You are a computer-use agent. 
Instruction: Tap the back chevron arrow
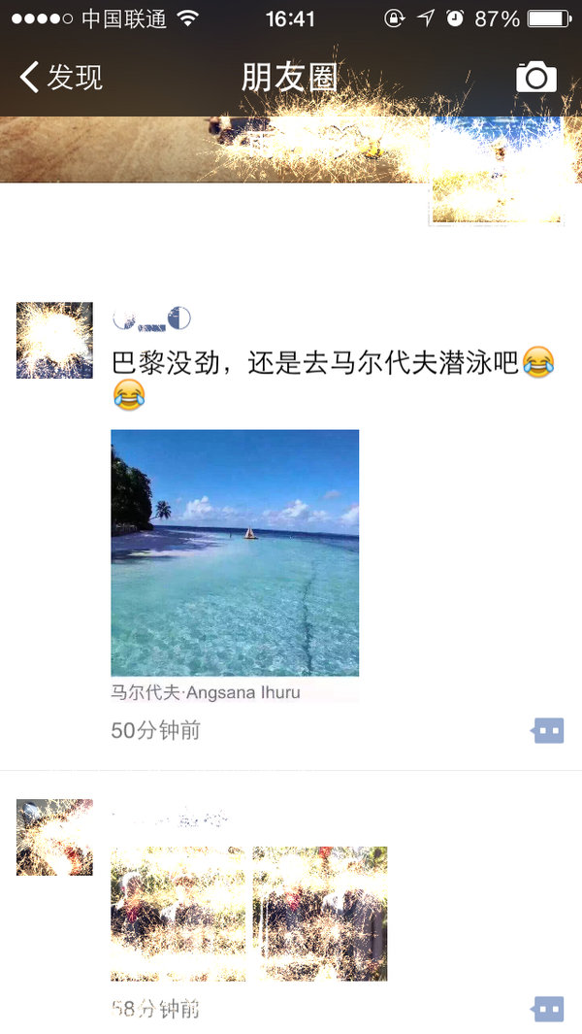[29, 77]
